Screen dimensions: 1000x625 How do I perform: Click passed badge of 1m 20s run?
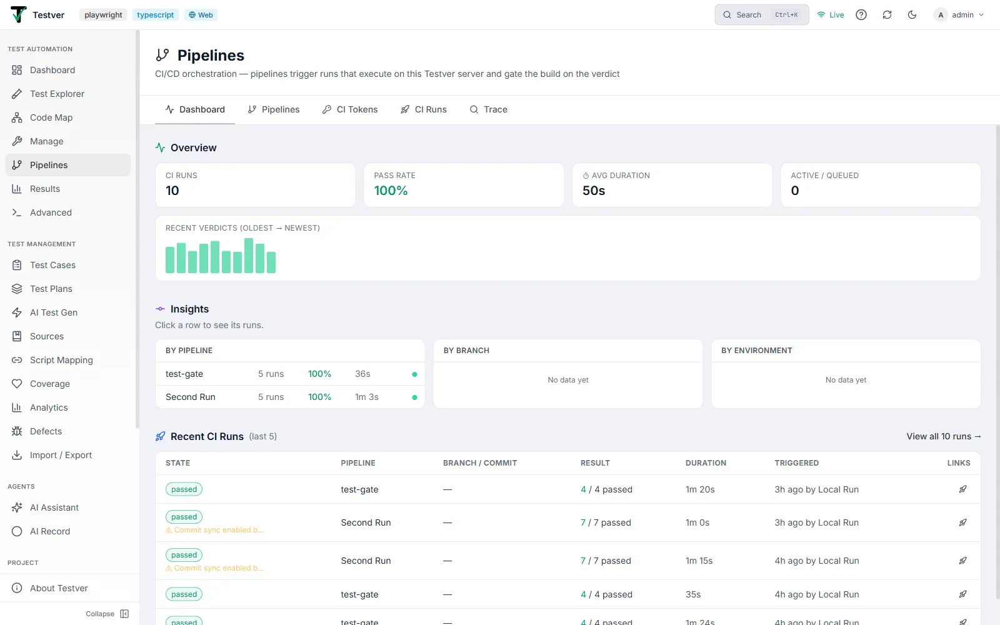(x=184, y=489)
